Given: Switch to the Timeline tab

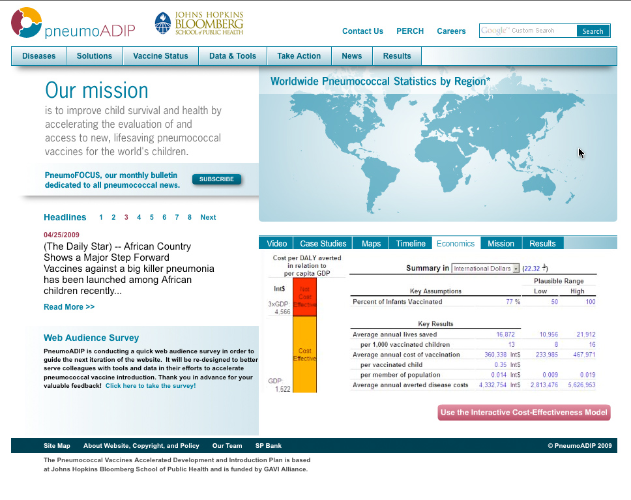Looking at the screenshot, I should [411, 243].
